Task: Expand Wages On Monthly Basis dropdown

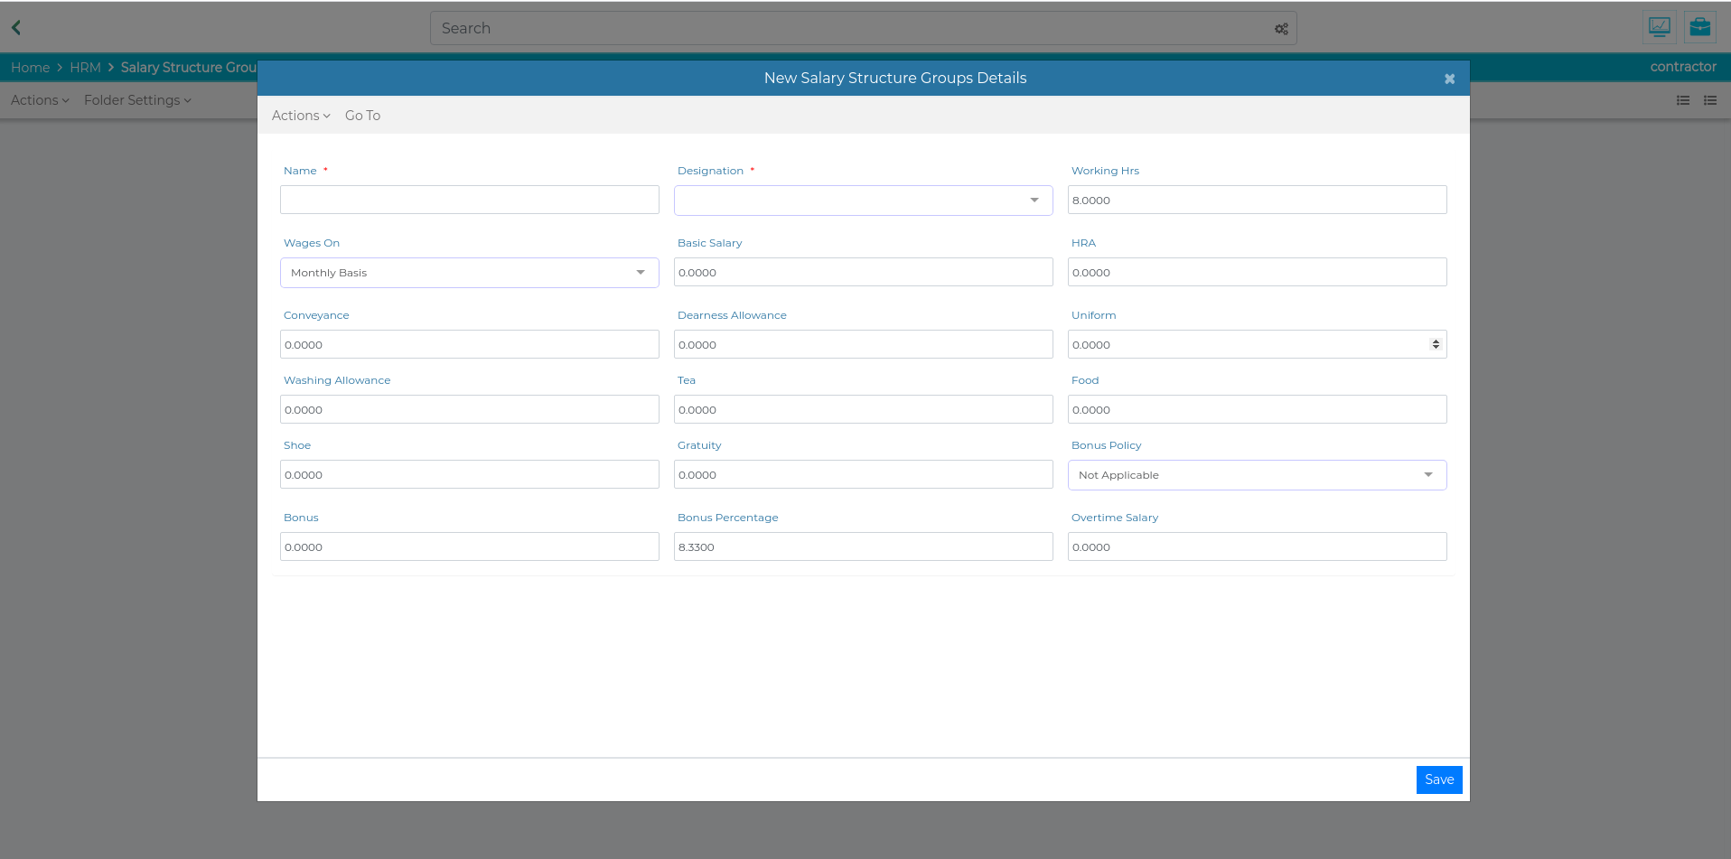Action: 470,273
